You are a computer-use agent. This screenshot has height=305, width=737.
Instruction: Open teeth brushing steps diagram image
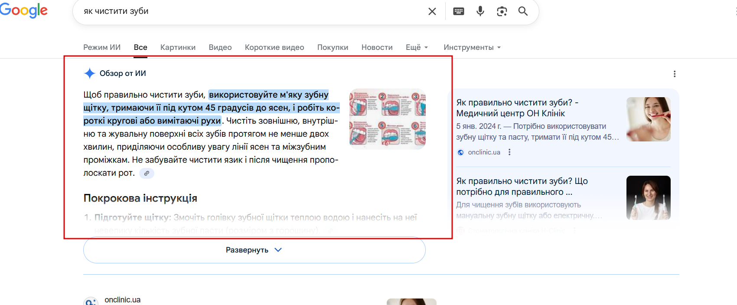point(388,119)
